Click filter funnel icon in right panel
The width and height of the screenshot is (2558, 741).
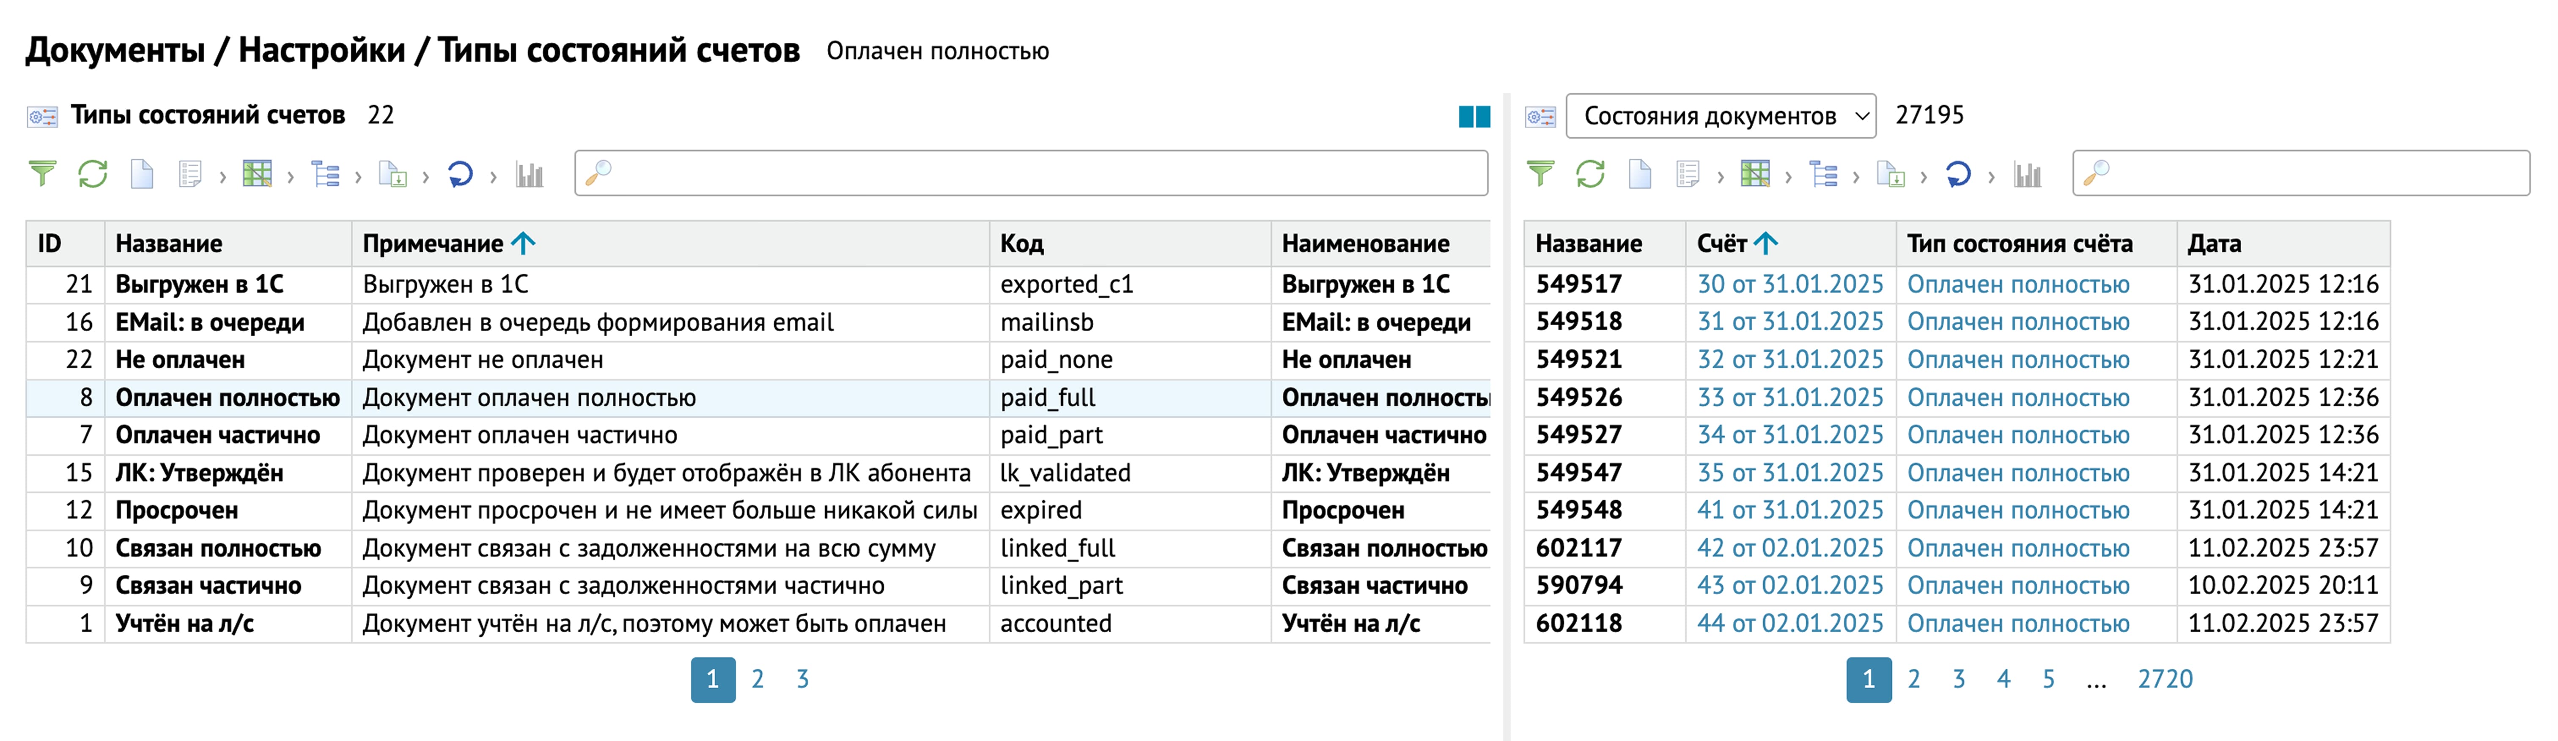1540,175
